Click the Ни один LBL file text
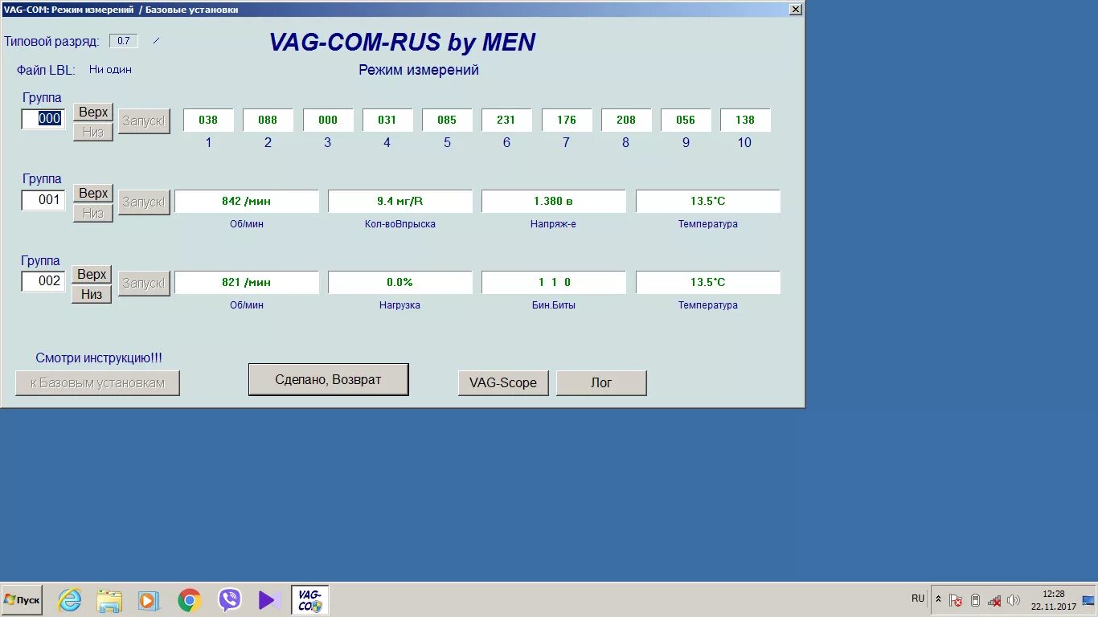The height and width of the screenshot is (617, 1098). 110,70
